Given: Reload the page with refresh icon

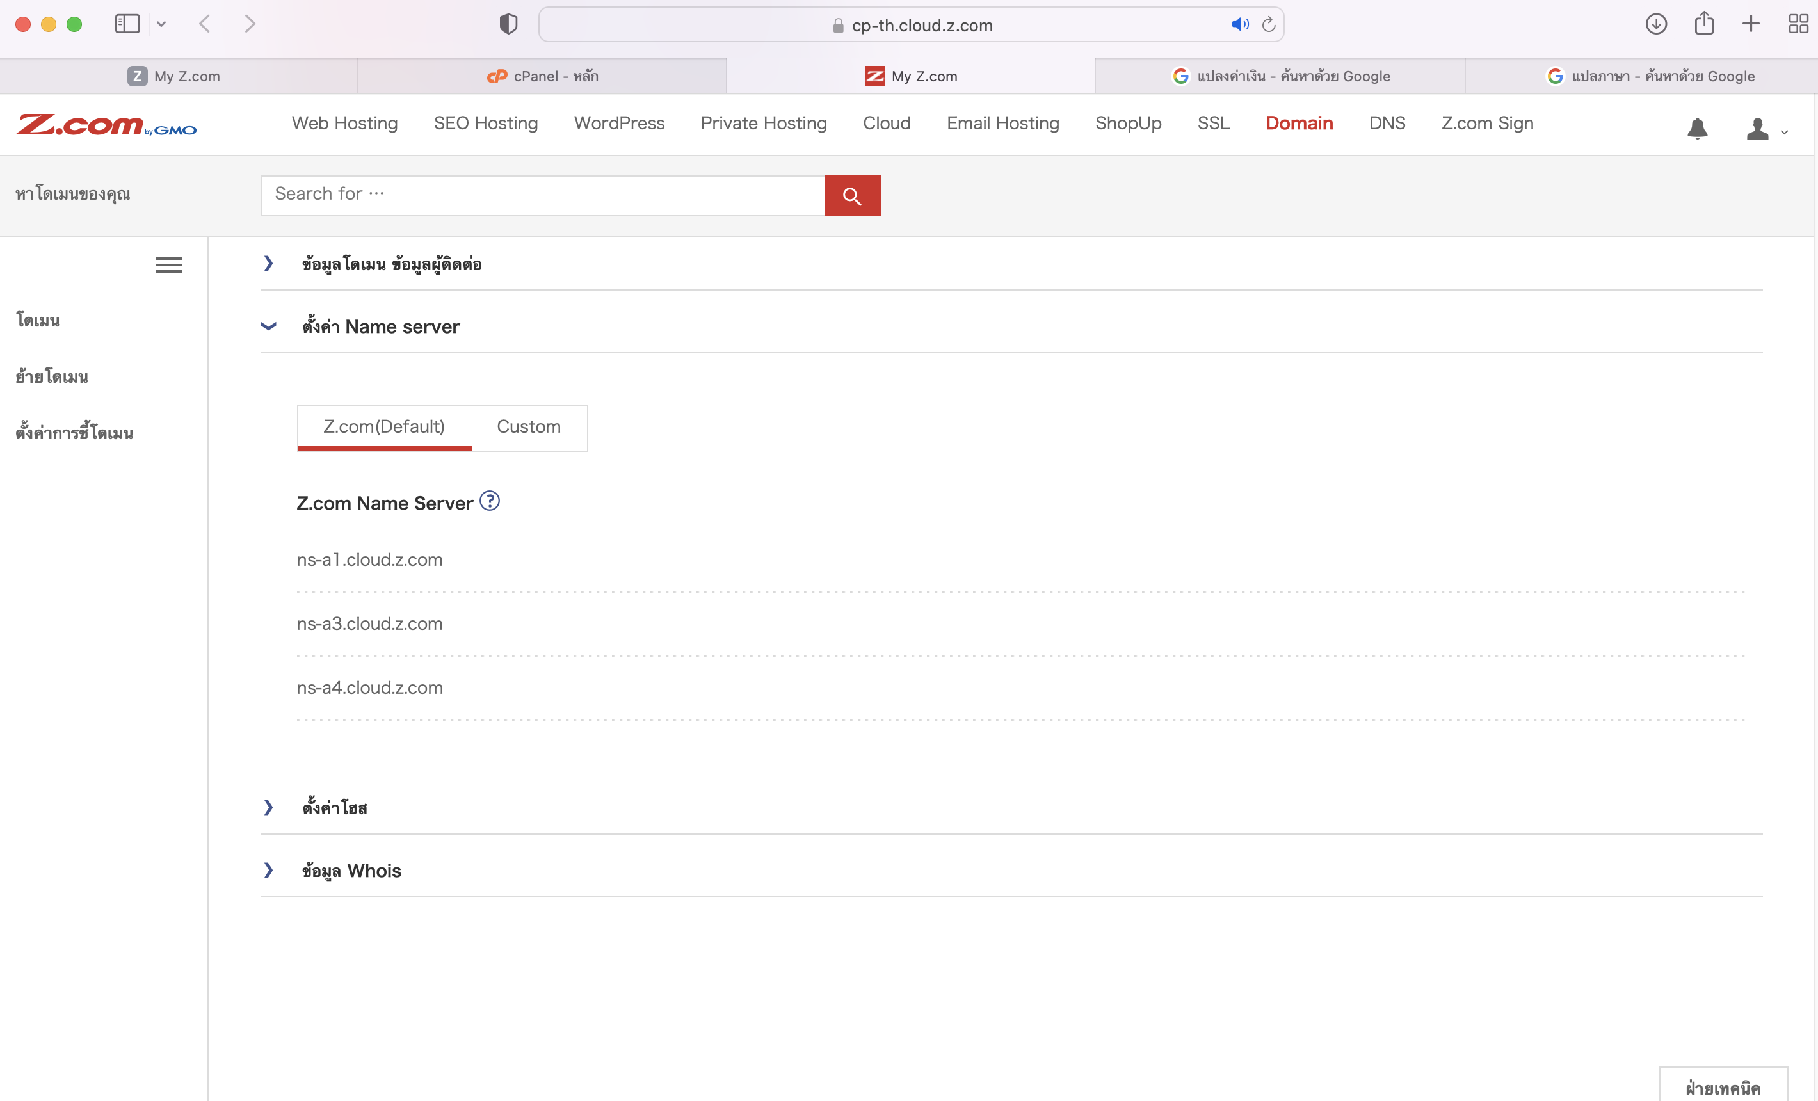Looking at the screenshot, I should click(x=1268, y=24).
